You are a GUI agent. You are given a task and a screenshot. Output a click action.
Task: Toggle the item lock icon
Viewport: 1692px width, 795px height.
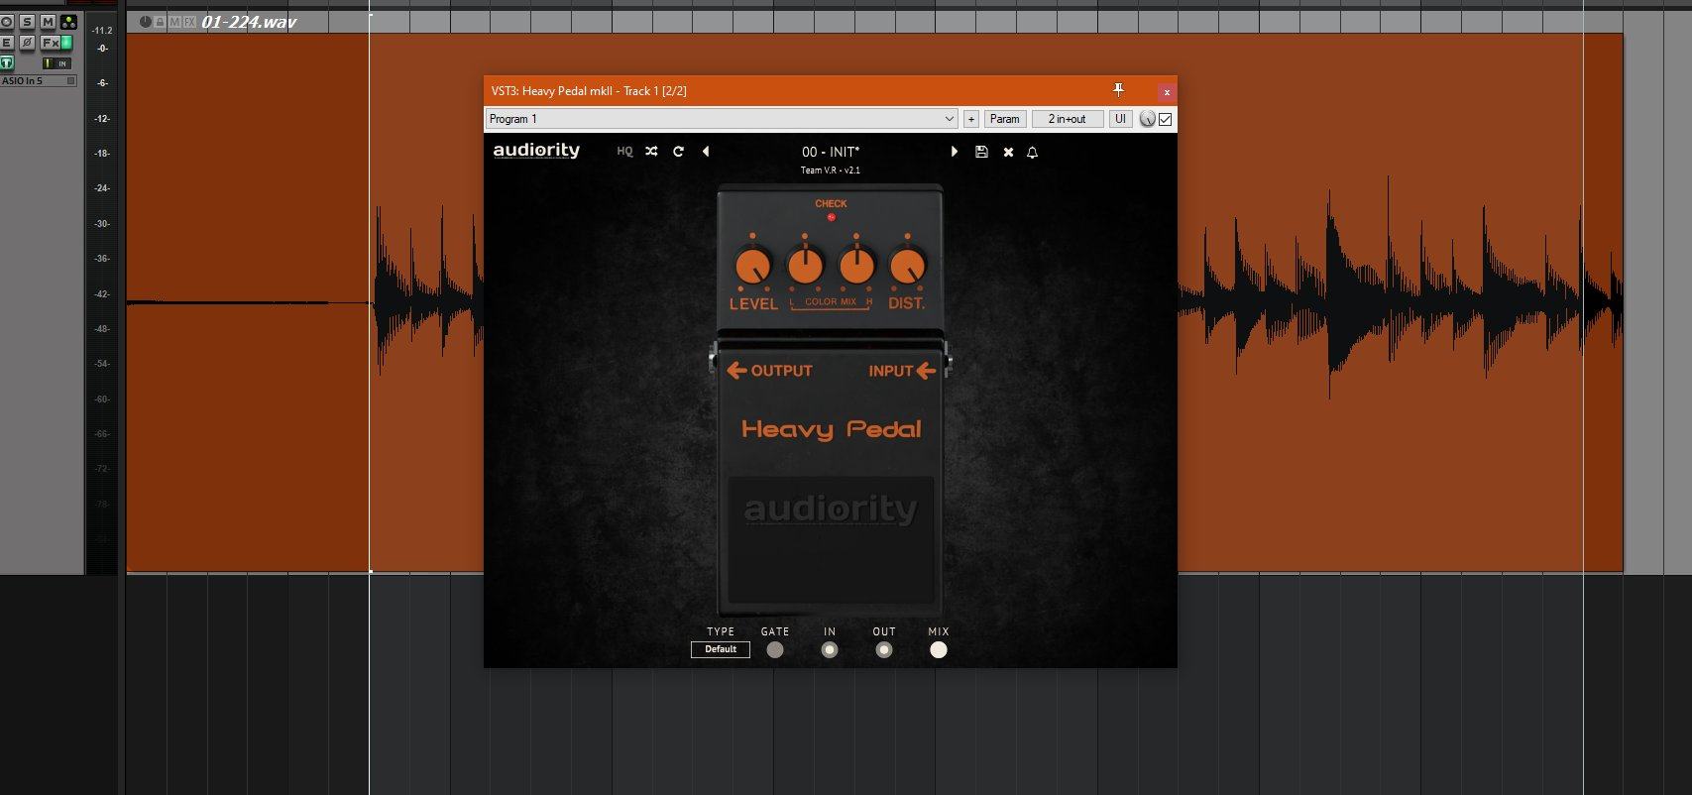(x=160, y=22)
